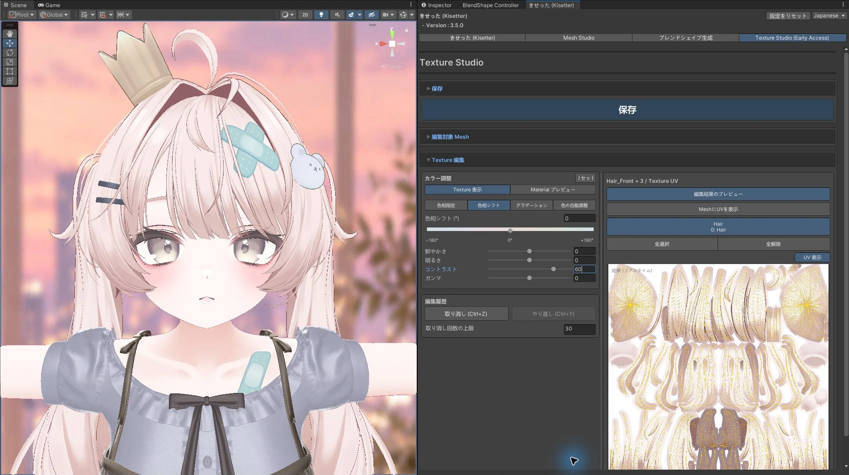Open the Inspector tab
This screenshot has width=849, height=475.
(436, 5)
